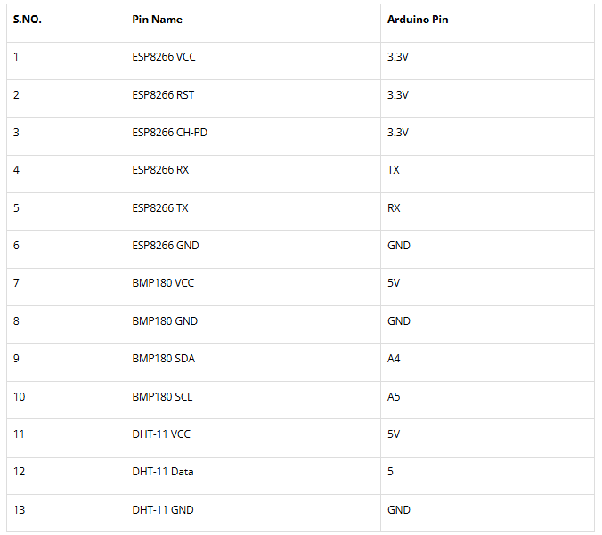The width and height of the screenshot is (602, 535).
Task: Click the "DHT-11 GND" pin name
Action: tap(163, 510)
